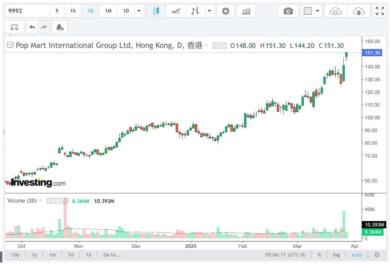The height and width of the screenshot is (264, 391).
Task: Click the O148.00 open value
Action: 243,45
